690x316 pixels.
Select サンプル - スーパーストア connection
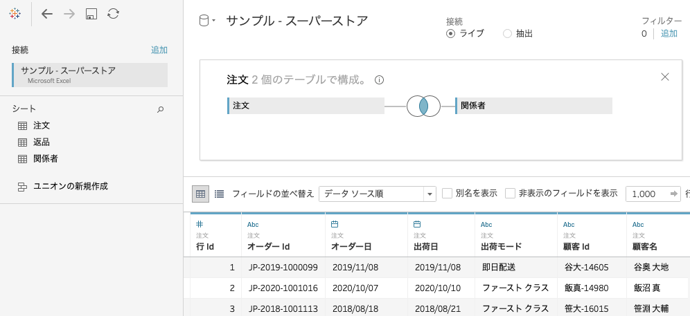click(x=90, y=75)
